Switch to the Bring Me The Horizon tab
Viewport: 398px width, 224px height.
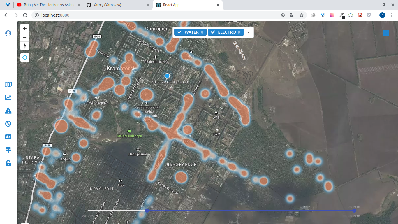(48, 5)
